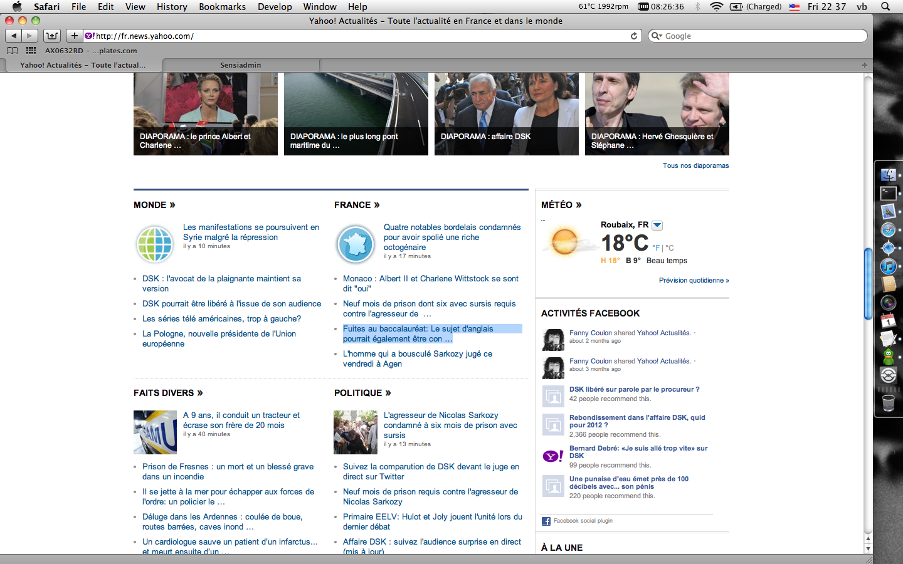Open the Monaco Albert II wedding article
The width and height of the screenshot is (903, 564).
click(x=431, y=284)
